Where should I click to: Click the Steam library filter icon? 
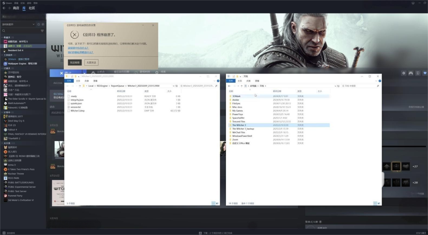(x=42, y=31)
